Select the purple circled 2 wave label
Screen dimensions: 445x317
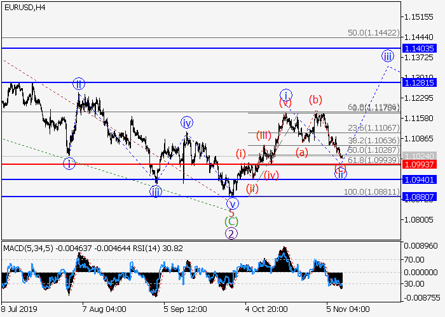232,233
